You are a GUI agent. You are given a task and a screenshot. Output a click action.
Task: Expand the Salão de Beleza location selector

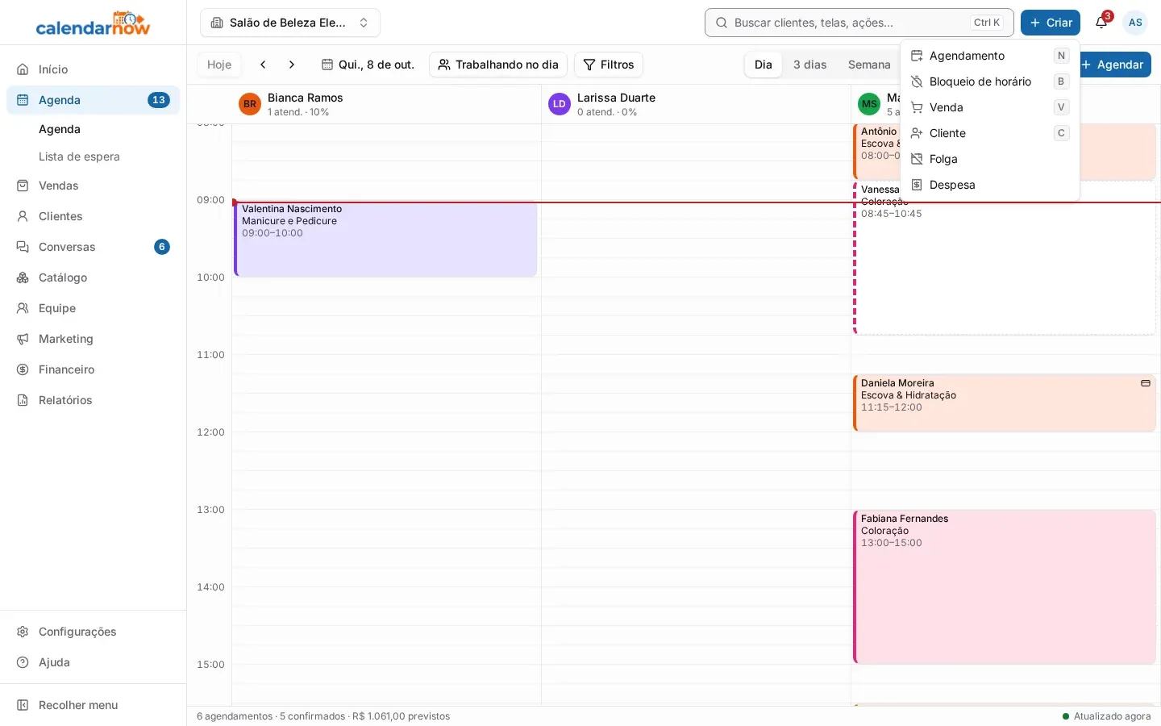coord(290,23)
